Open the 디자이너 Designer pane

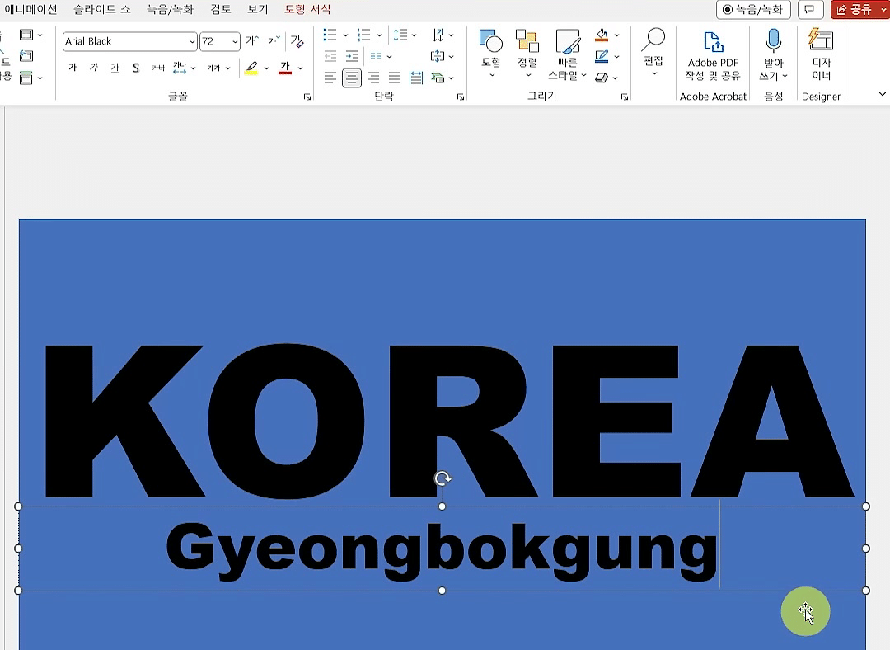(x=822, y=54)
